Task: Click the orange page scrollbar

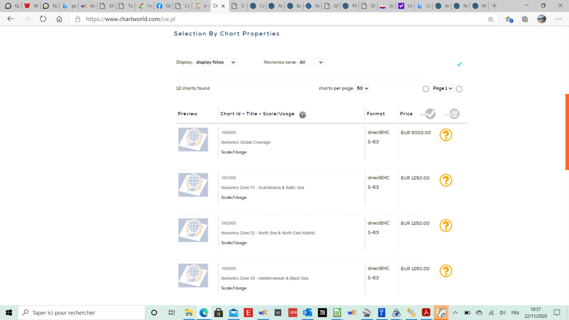Action: coord(567,132)
